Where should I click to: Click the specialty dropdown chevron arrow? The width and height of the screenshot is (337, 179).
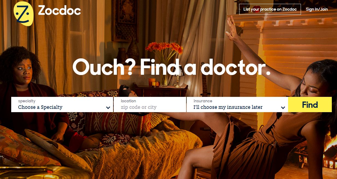108,108
